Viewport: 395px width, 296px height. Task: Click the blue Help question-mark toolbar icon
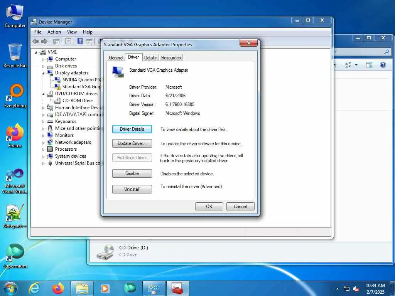point(80,41)
